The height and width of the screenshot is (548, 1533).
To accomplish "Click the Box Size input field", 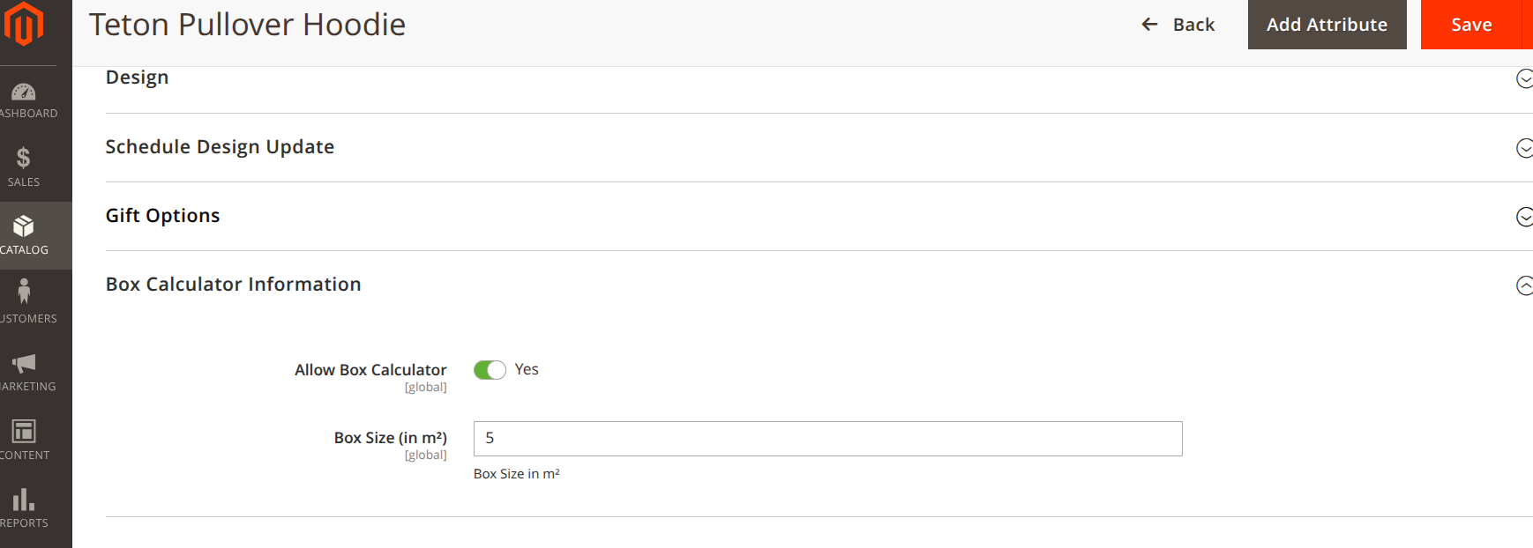I will click(x=827, y=439).
